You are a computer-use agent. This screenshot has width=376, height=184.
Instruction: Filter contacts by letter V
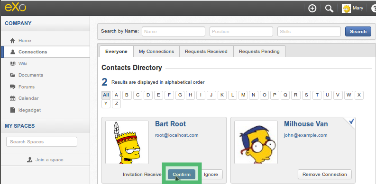click(x=338, y=95)
